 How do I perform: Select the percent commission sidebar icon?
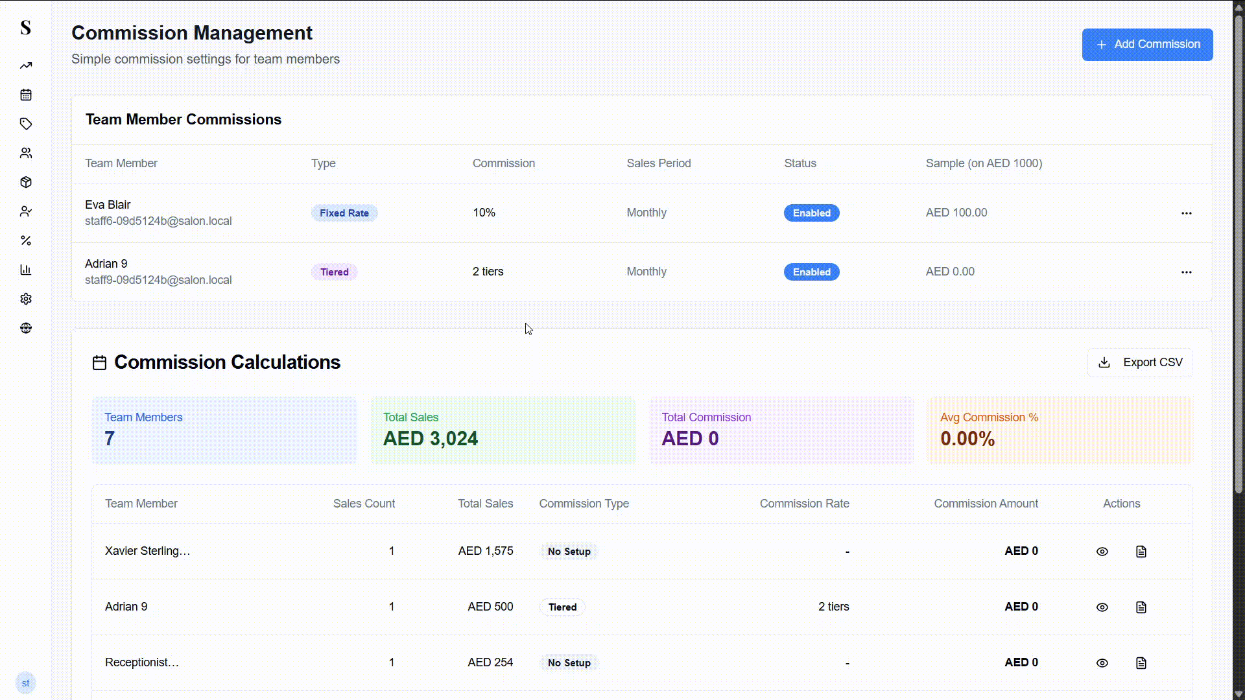(26, 240)
